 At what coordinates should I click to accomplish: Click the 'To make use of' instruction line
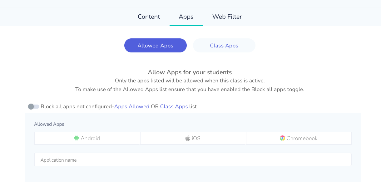point(190,89)
